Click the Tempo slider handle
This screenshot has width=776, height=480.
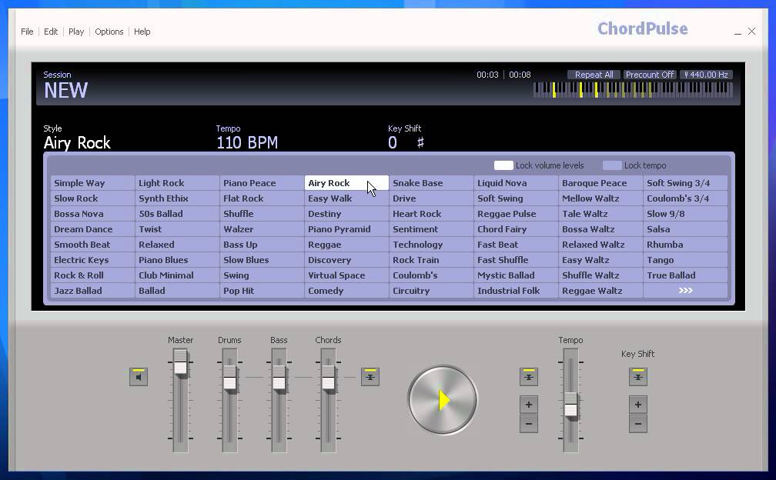tap(571, 405)
